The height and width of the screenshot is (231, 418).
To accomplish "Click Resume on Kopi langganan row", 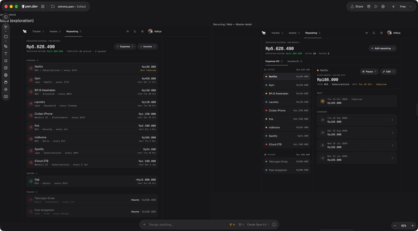I will tap(135, 211).
